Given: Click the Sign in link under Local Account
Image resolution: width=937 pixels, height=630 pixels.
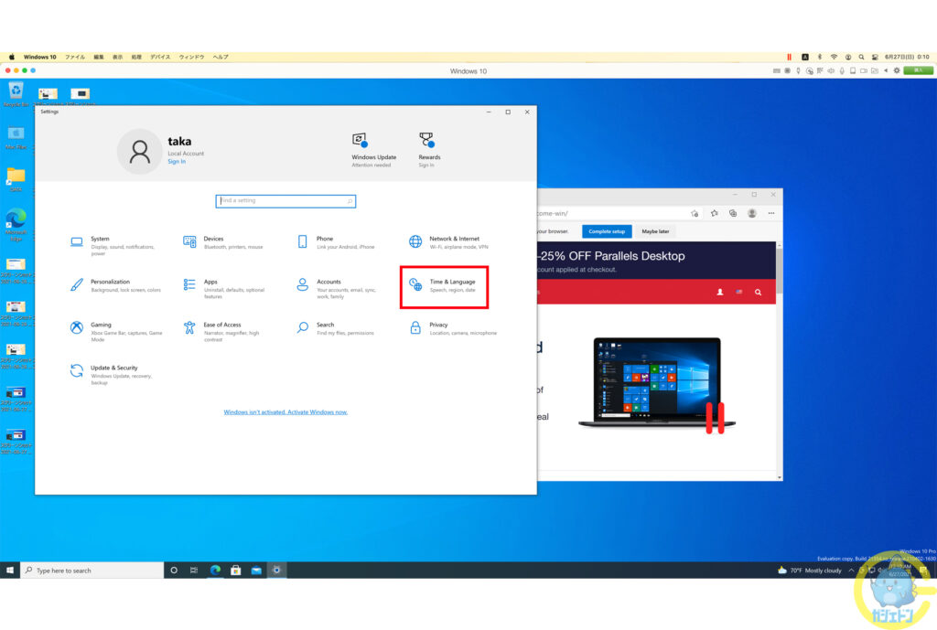Looking at the screenshot, I should (177, 161).
